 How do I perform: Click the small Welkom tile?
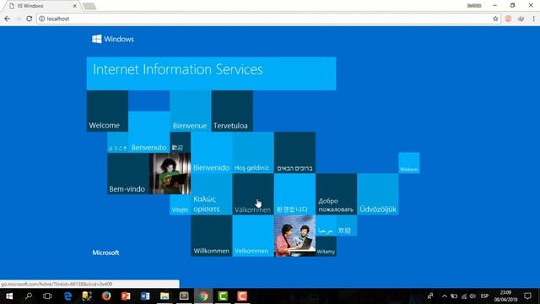tap(409, 163)
